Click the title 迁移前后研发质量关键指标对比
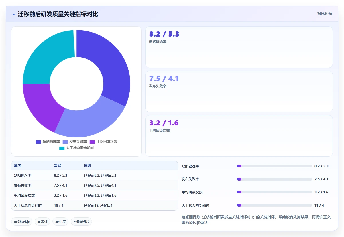Image resolution: width=344 pixels, height=237 pixels. [x=58, y=14]
